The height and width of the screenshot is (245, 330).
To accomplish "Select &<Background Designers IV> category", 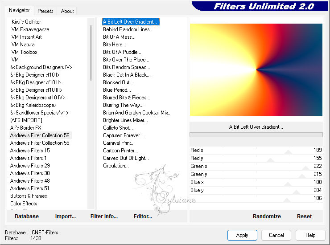I will pos(41,67).
